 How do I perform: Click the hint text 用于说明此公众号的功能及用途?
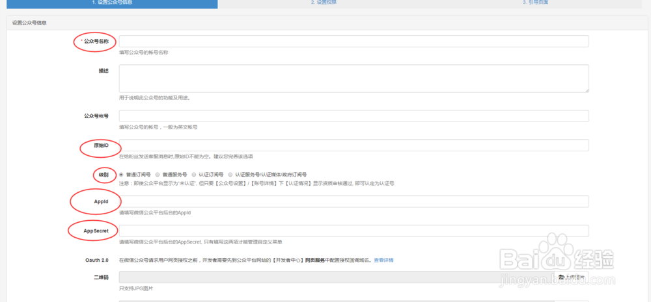click(154, 98)
